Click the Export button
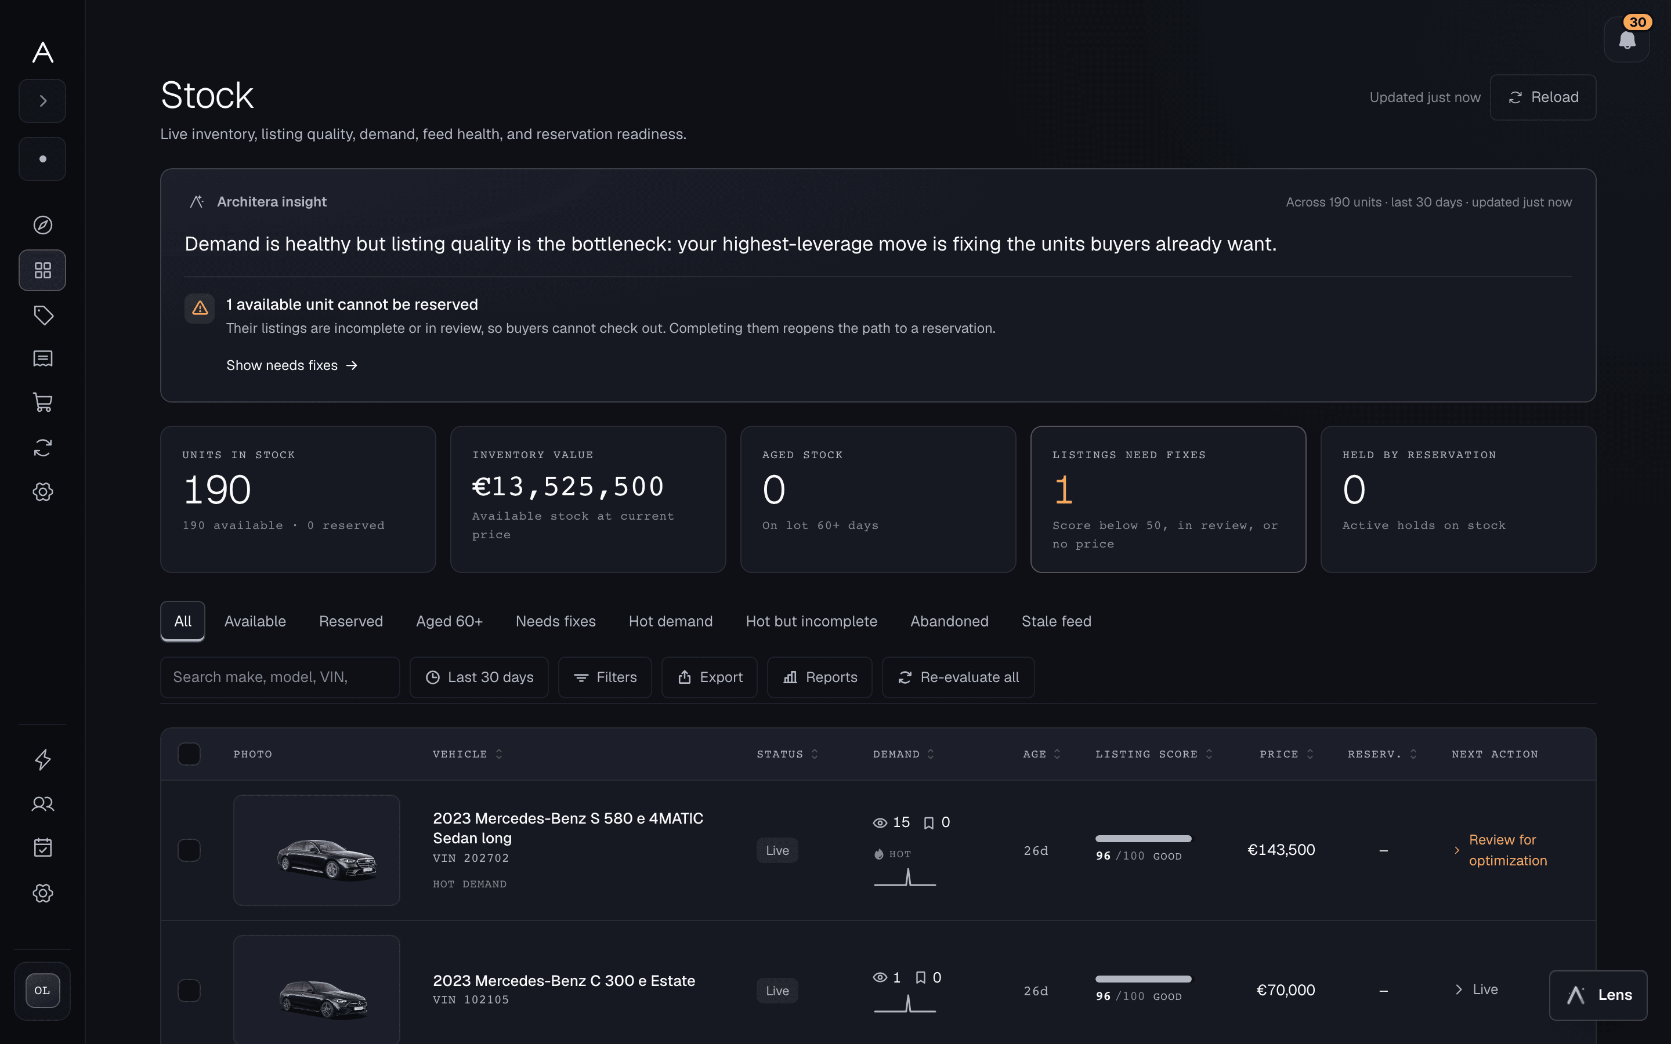Viewport: 1671px width, 1044px height. click(710, 677)
